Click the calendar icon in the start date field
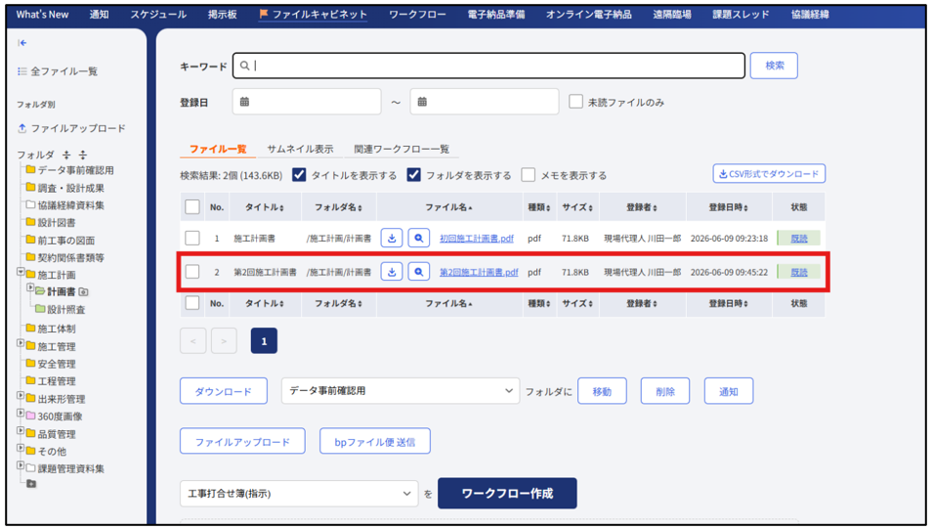This screenshot has width=933, height=529. (x=244, y=102)
